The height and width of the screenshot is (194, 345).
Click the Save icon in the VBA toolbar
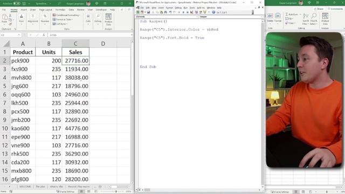[148, 12]
